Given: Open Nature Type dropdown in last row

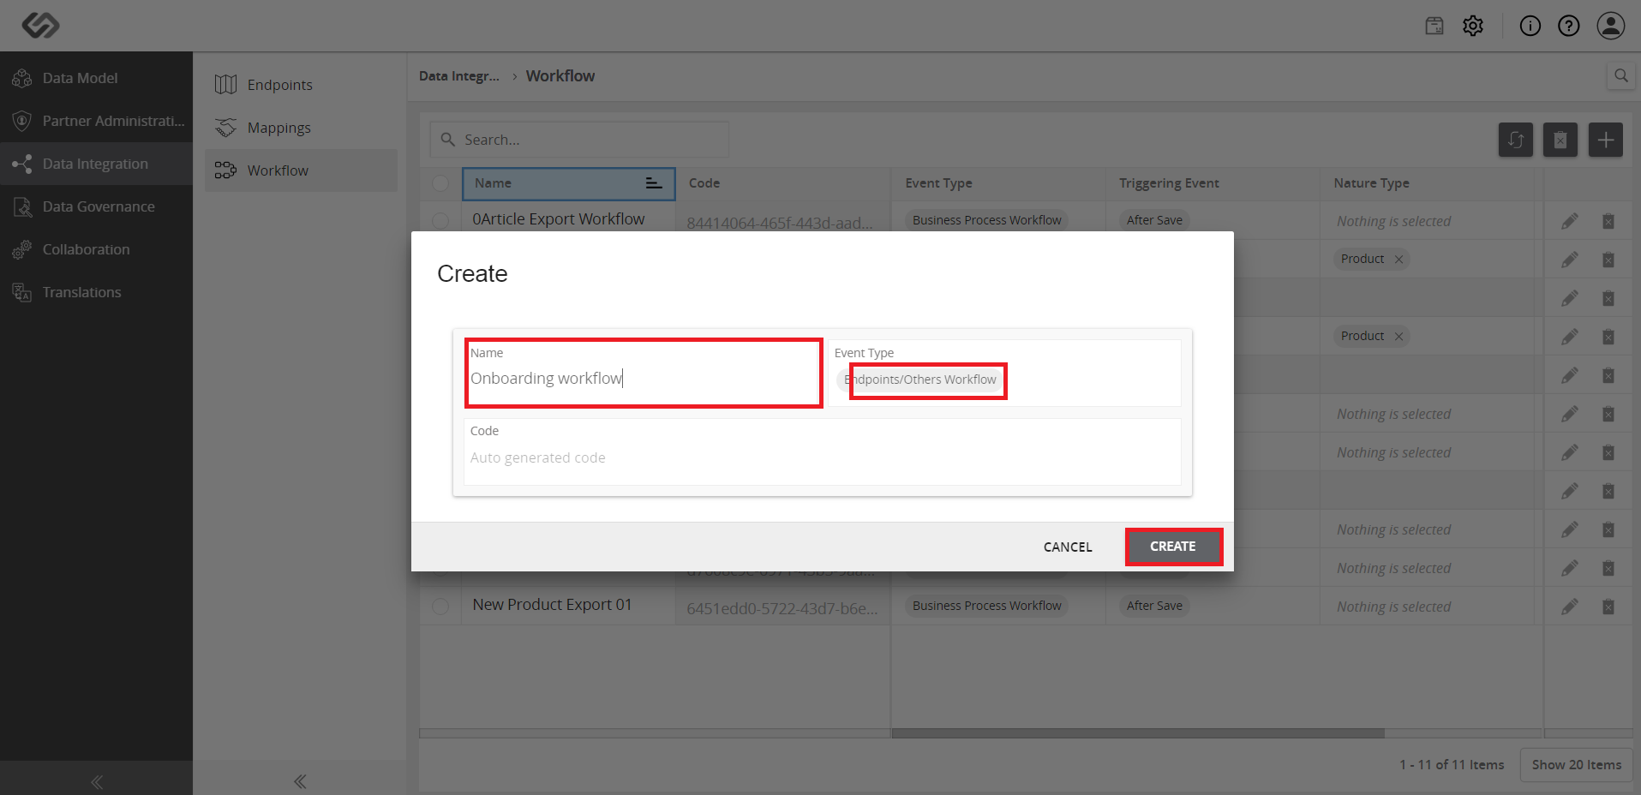Looking at the screenshot, I should click(x=1427, y=607).
